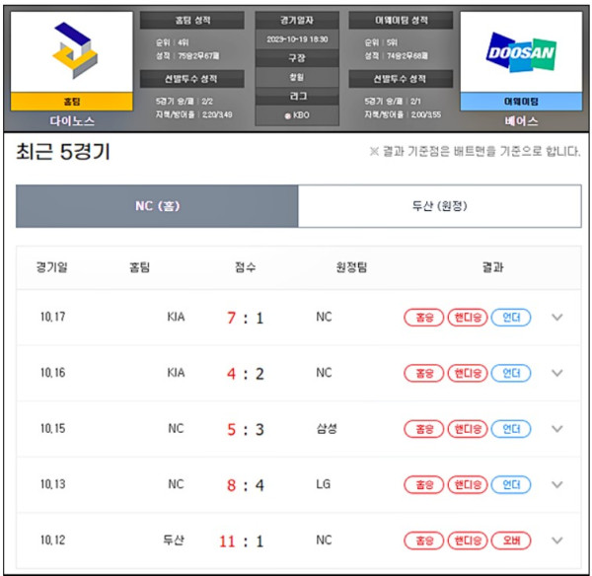Image resolution: width=592 pixels, height=576 pixels.
Task: Click the blue 어웨이팀 label
Action: (520, 101)
